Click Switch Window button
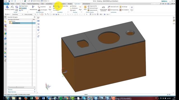Image resolution: width=179 pixels, height=100 pixels. click(36, 1)
